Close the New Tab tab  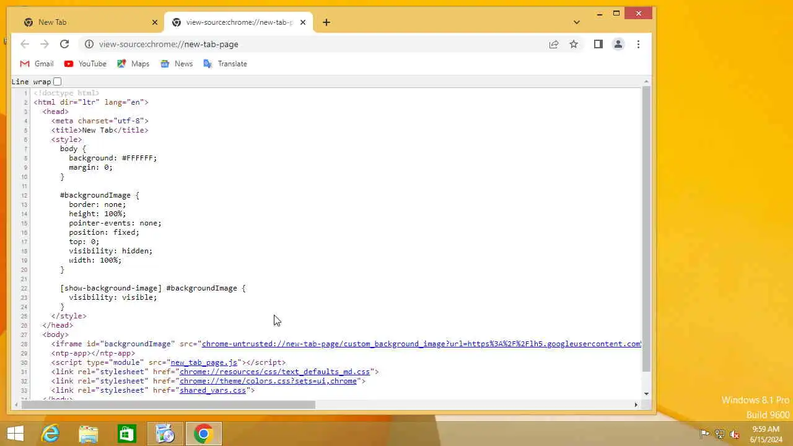(x=155, y=22)
